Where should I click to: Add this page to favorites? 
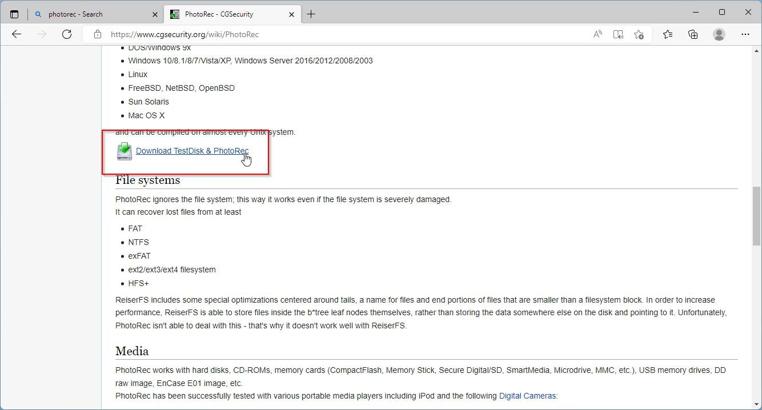[x=639, y=34]
